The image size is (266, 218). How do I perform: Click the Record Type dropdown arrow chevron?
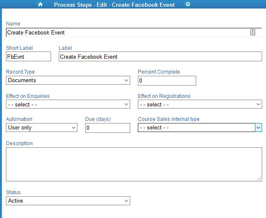pyautogui.click(x=126, y=80)
